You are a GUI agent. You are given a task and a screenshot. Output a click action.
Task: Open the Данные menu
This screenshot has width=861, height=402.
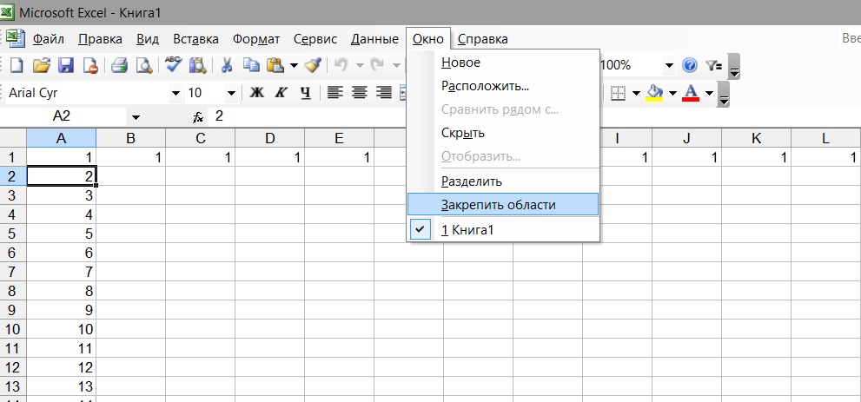tap(374, 39)
